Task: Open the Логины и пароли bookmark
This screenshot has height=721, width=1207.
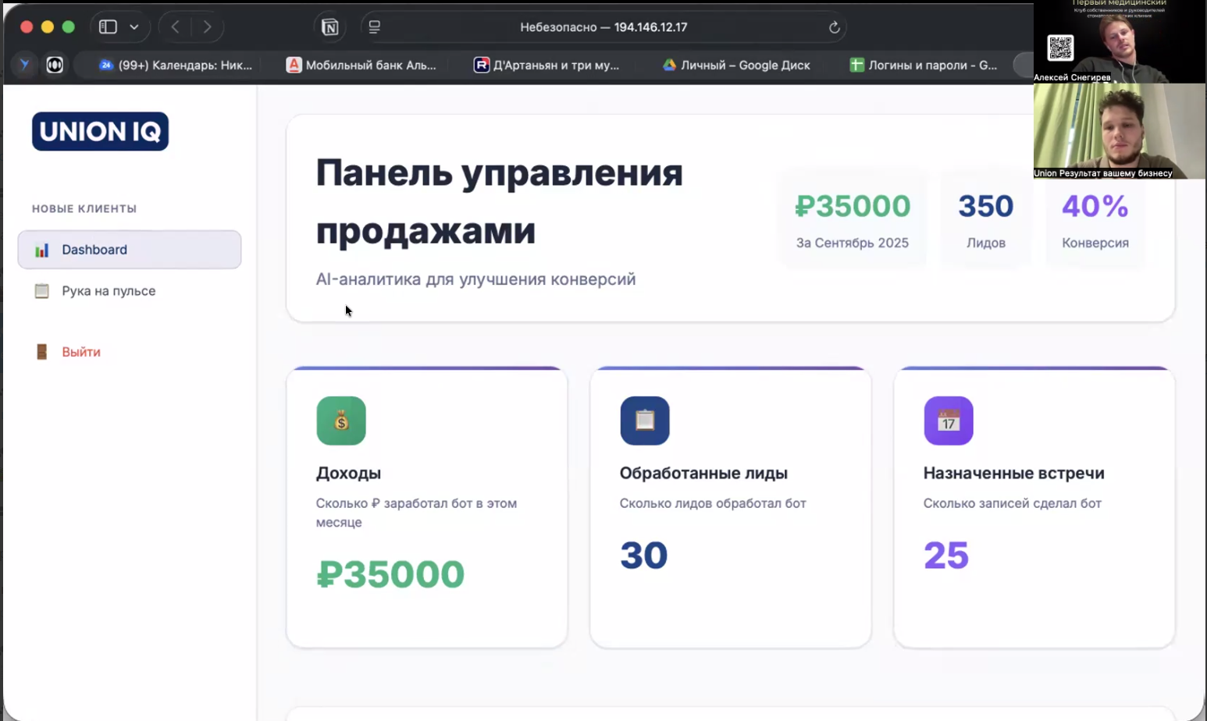Action: tap(924, 66)
